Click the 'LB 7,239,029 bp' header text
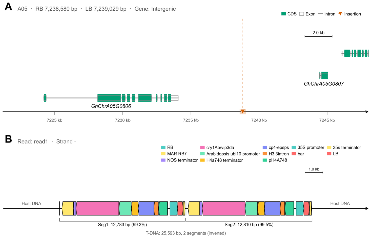This screenshot has width=371, height=238. pos(106,9)
